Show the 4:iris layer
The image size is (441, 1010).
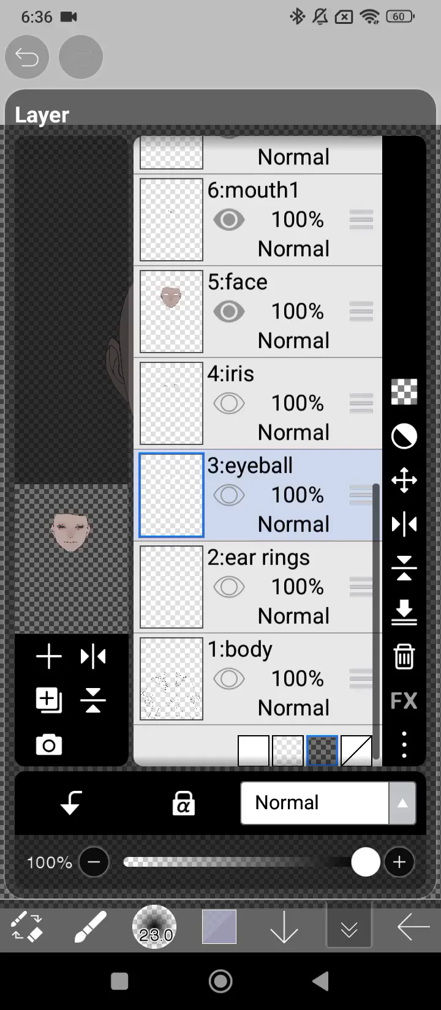pos(229,403)
